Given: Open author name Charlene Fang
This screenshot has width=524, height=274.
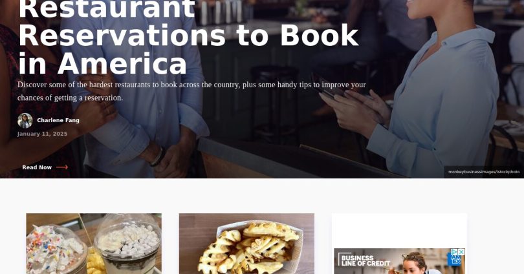Looking at the screenshot, I should click(58, 120).
